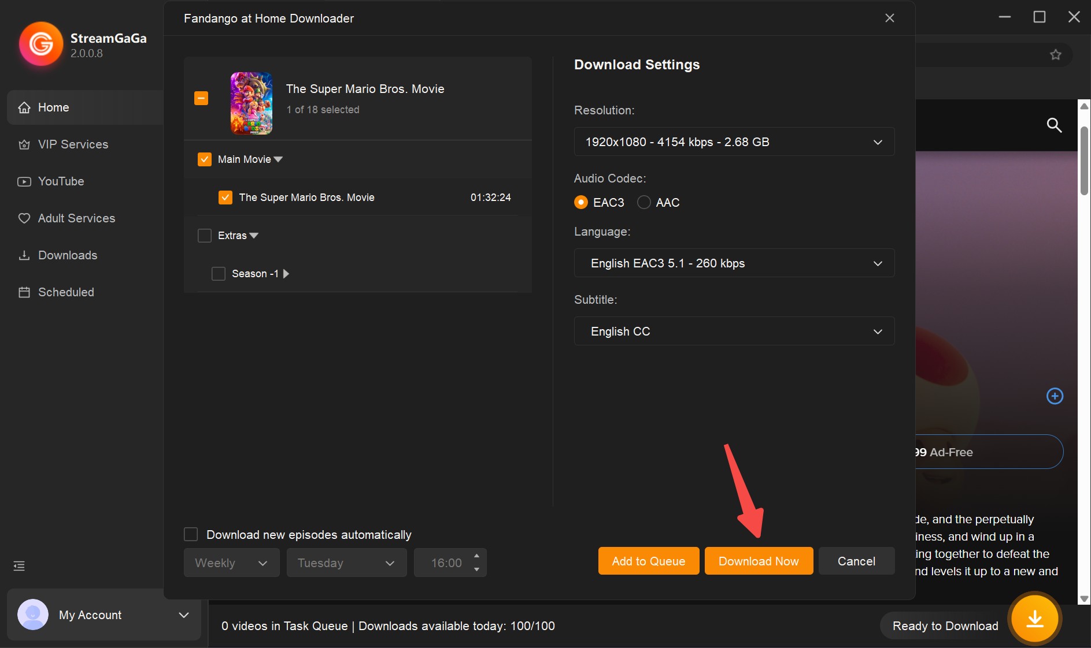Click Ready to Download status label
Image resolution: width=1091 pixels, height=648 pixels.
tap(945, 626)
